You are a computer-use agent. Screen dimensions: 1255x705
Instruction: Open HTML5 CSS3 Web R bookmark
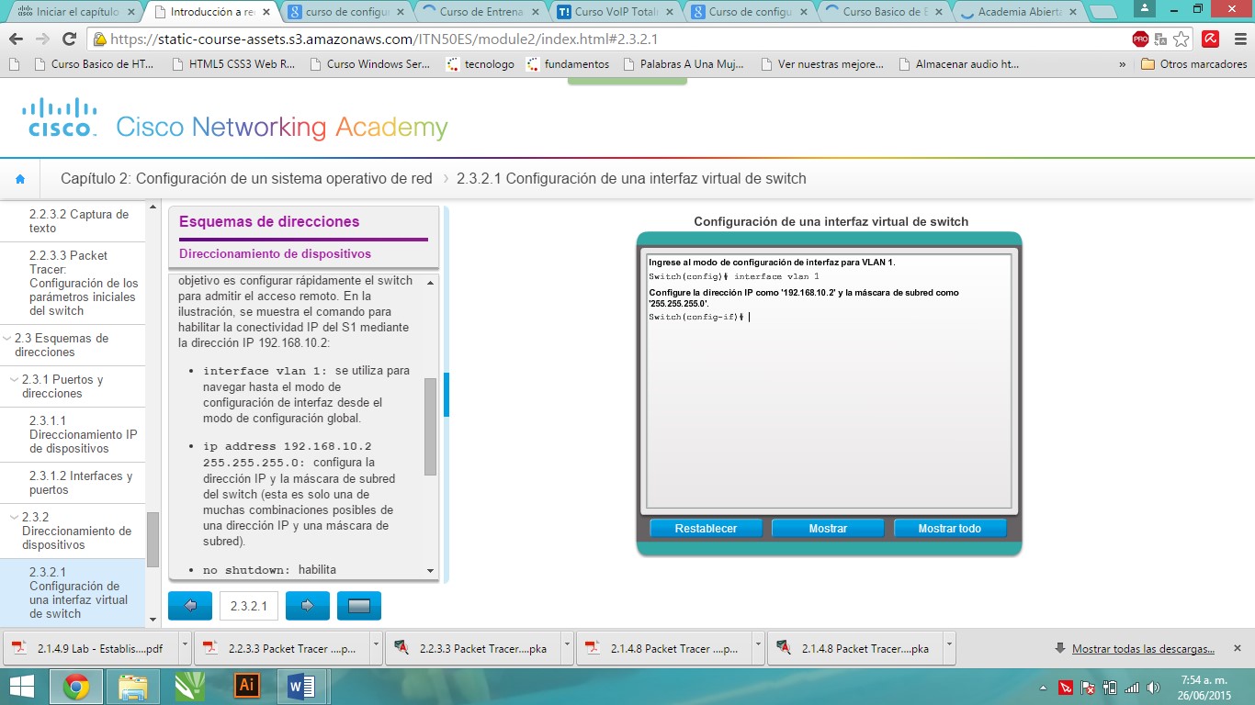(x=233, y=64)
